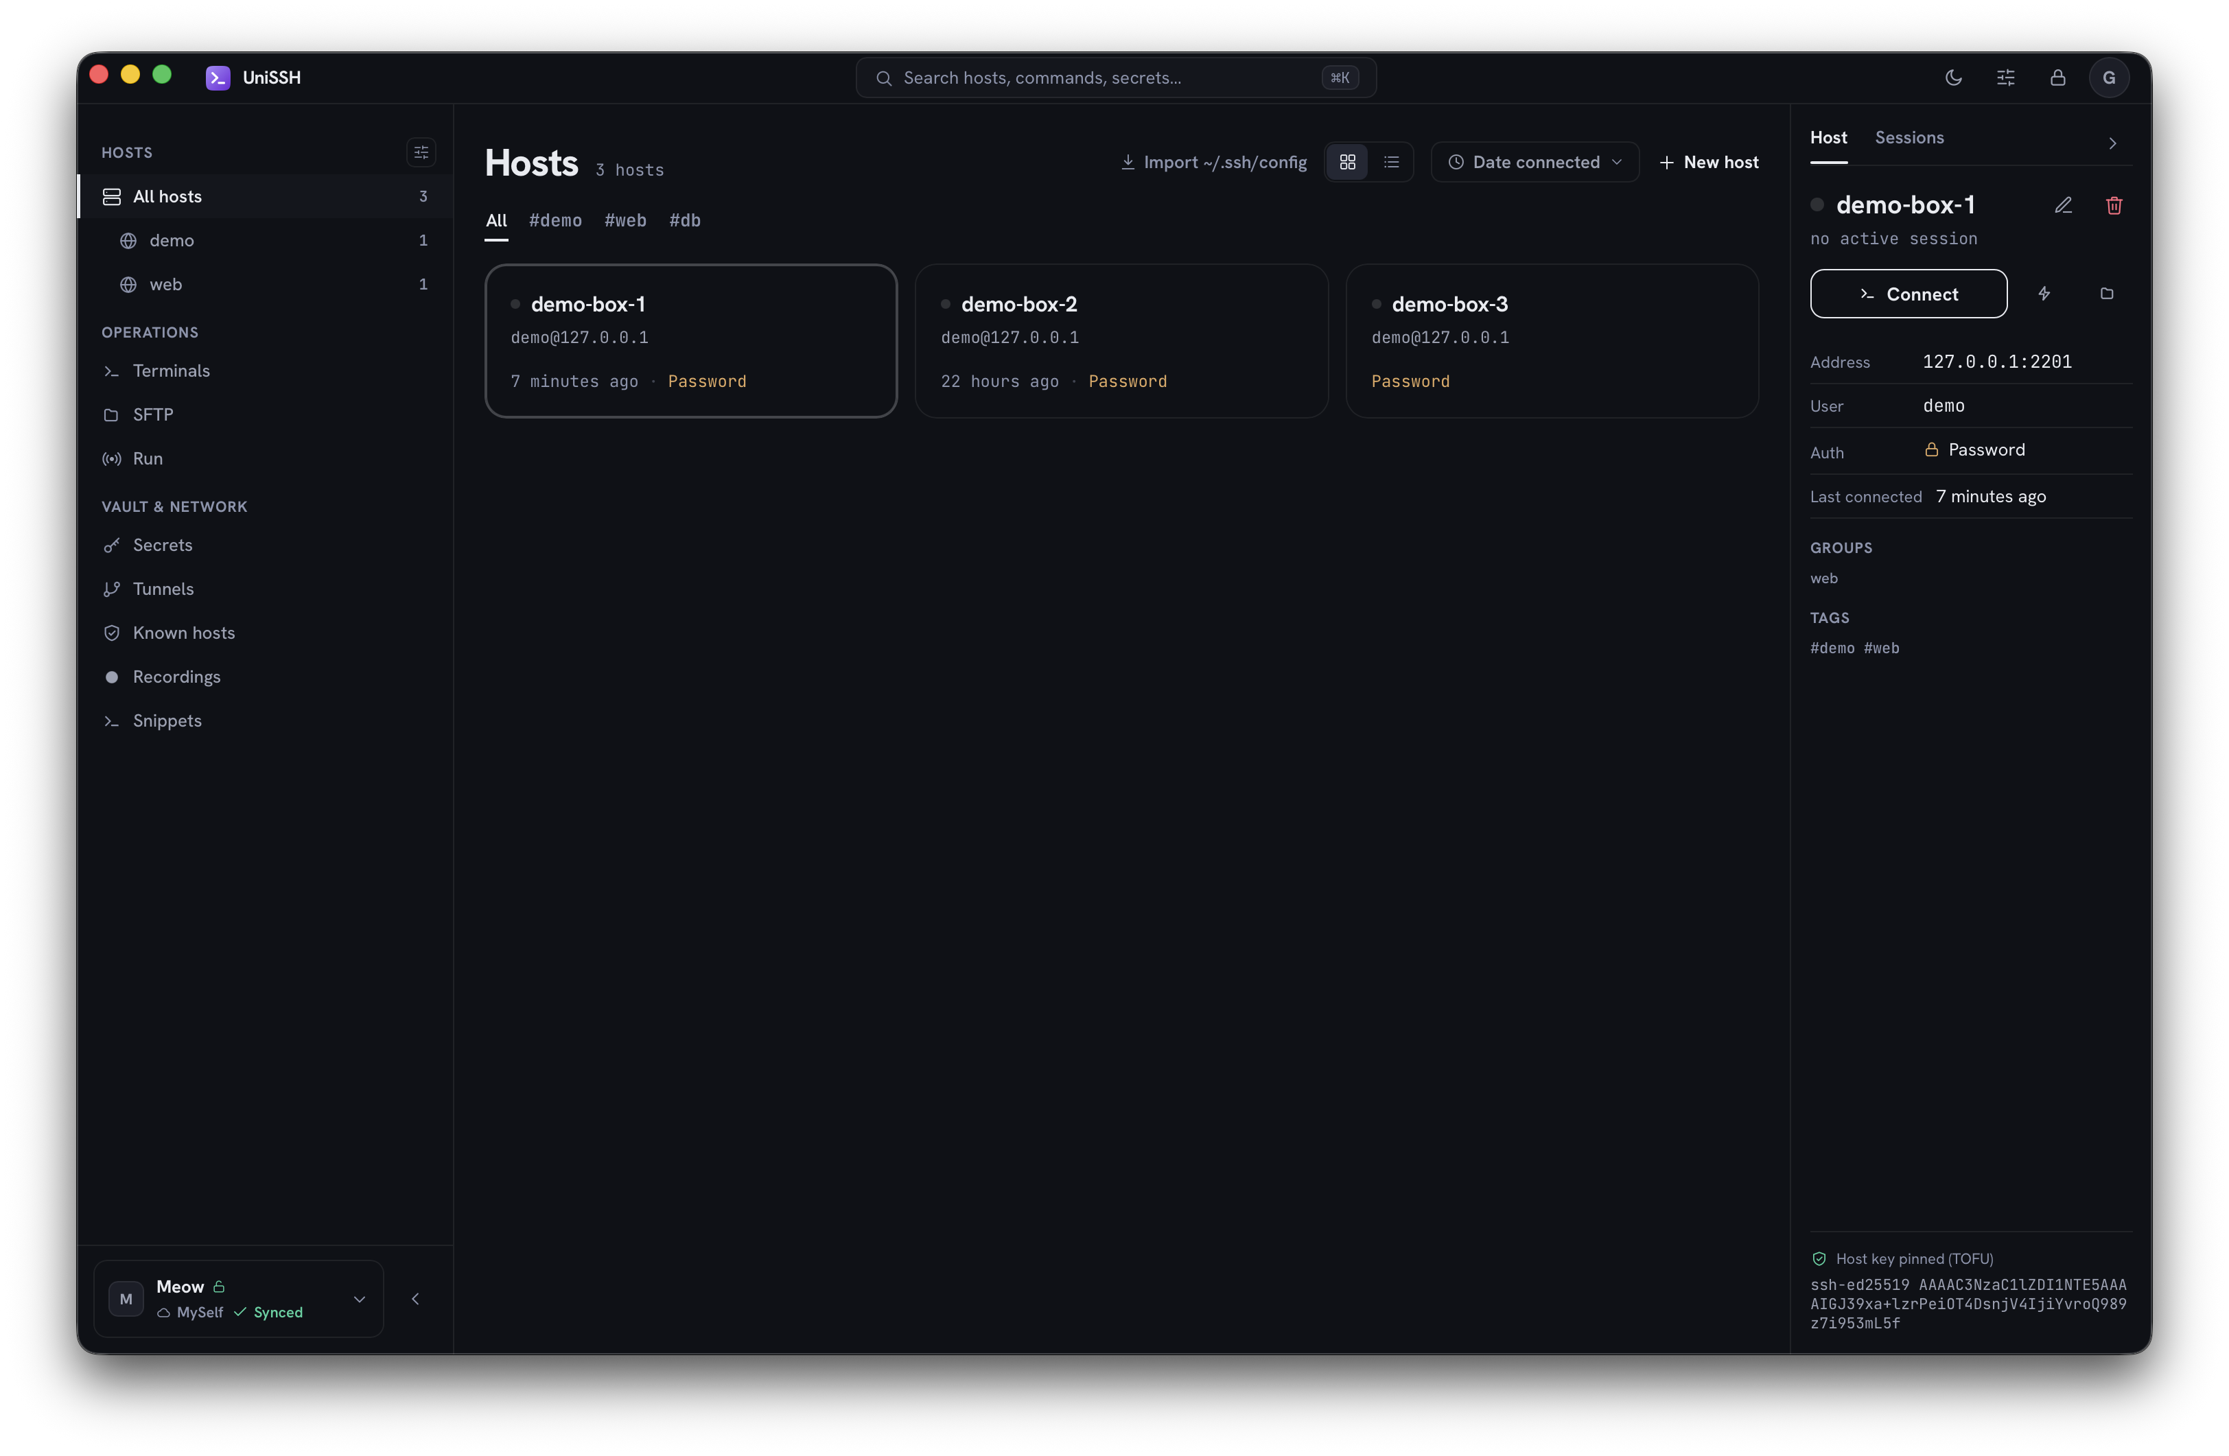Open the settings sliders icon in title bar
Screen dimensions: 2229x1456
[2005, 78]
